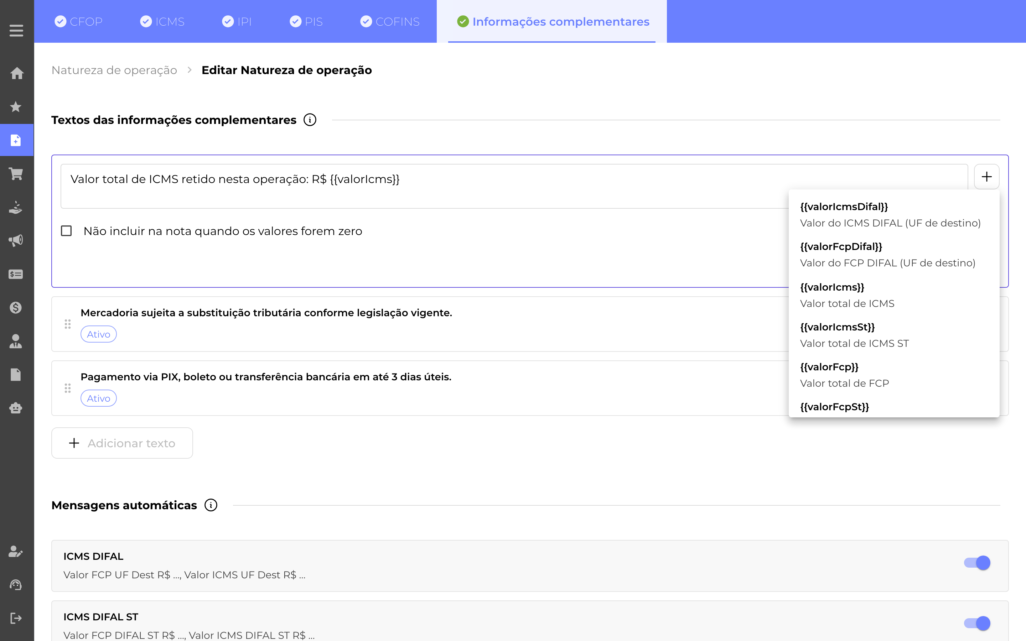The image size is (1026, 641).
Task: Click info icon beside Mensagens automáticas
Action: (211, 505)
